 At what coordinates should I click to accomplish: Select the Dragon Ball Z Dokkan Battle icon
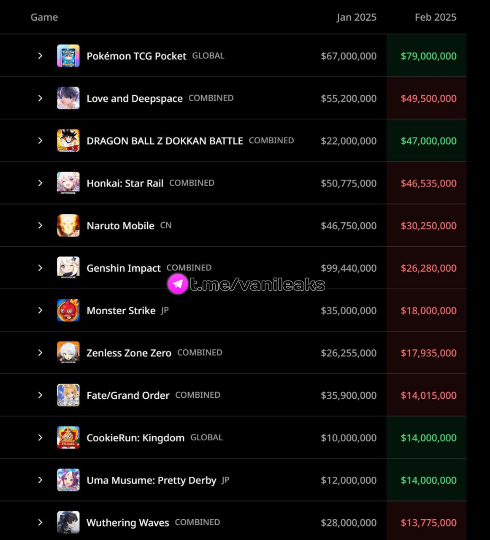click(68, 140)
